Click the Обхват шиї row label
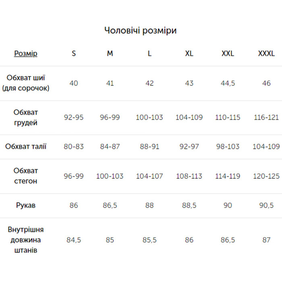 [x=26, y=83]
